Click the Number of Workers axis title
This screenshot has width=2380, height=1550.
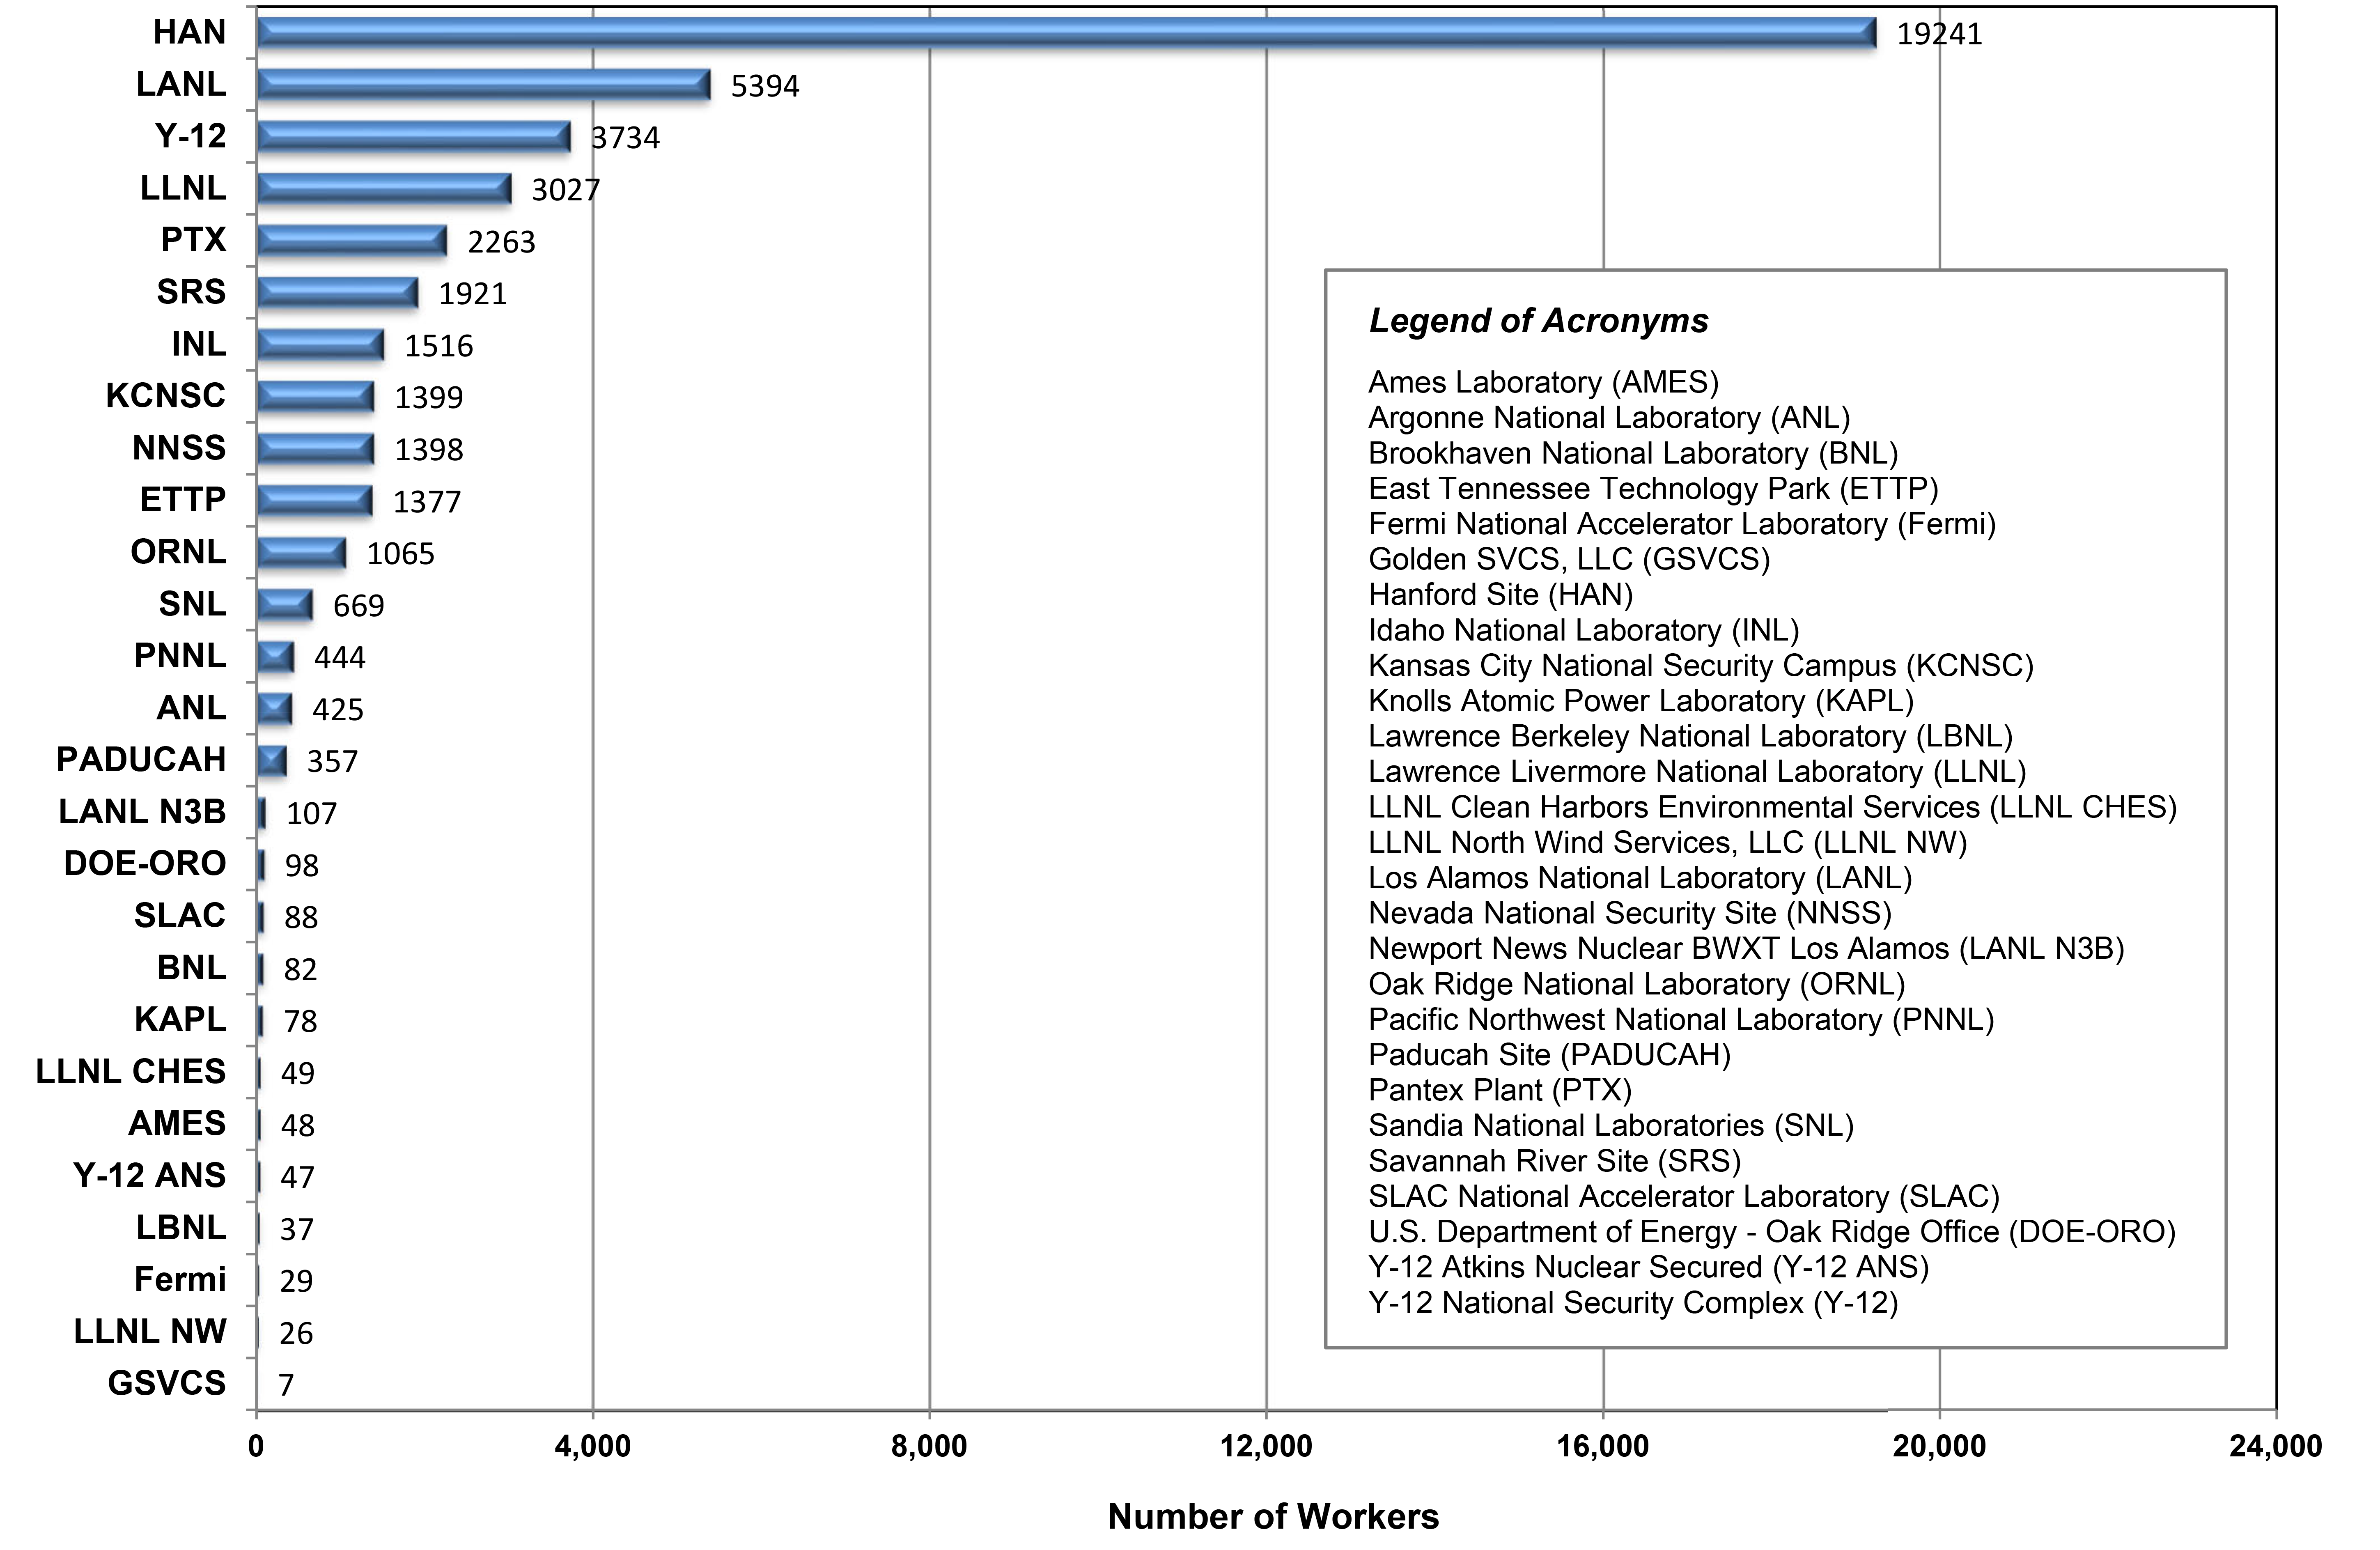(1274, 1517)
